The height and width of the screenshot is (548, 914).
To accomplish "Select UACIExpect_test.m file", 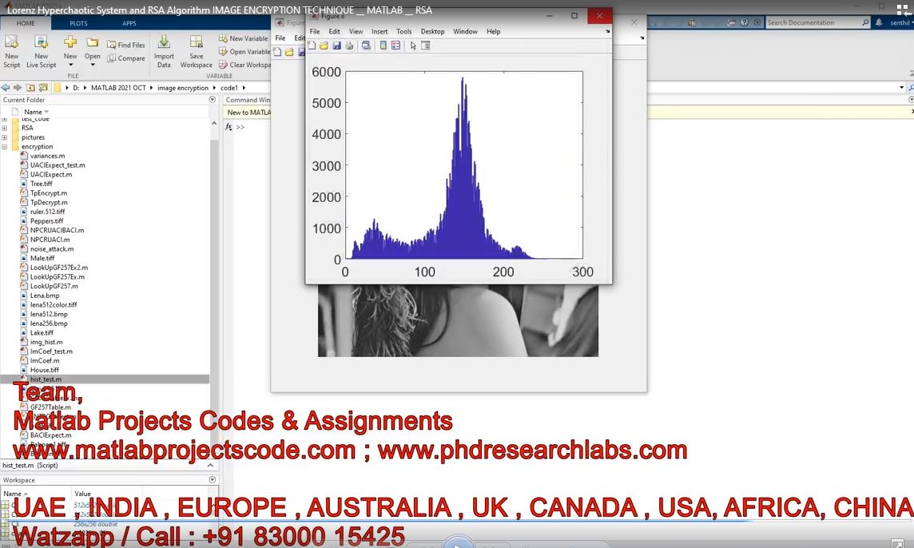I will tap(58, 165).
